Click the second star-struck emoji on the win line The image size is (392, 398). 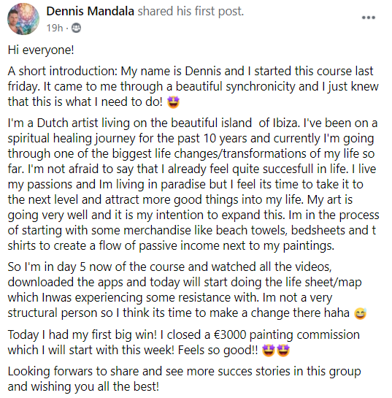point(283,351)
